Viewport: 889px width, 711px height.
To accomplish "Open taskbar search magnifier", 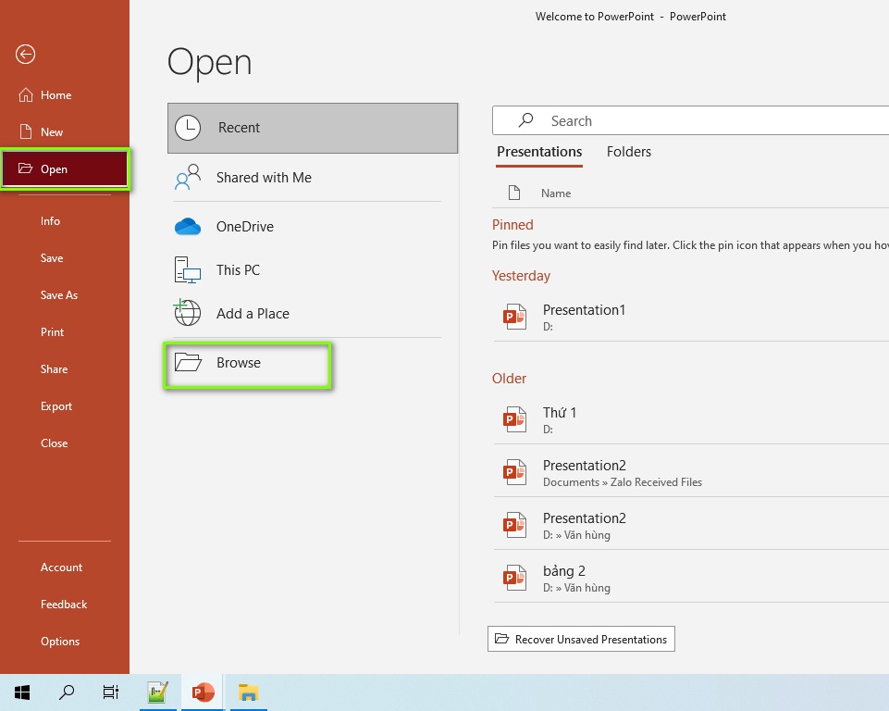I will [x=67, y=692].
